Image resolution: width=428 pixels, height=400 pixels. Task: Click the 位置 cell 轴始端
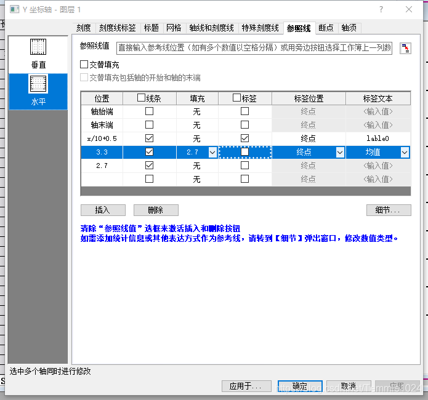coord(102,111)
